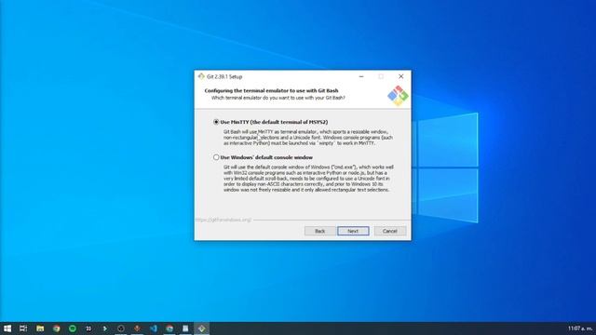This screenshot has width=596, height=335.
Task: Open Visual Studio Code from the taskbar
Action: 153,328
